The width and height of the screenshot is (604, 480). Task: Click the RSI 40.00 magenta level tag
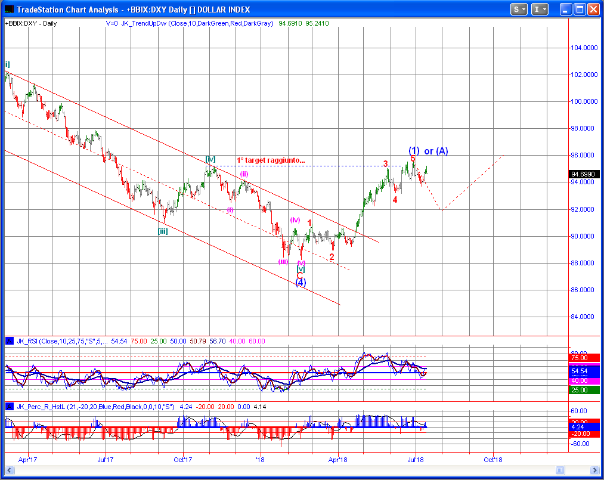[584, 380]
